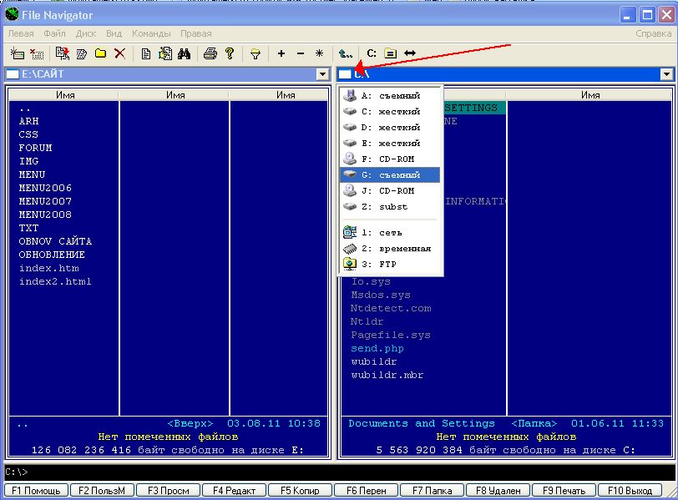
Task: Click the F3 Просм button
Action: point(168,491)
